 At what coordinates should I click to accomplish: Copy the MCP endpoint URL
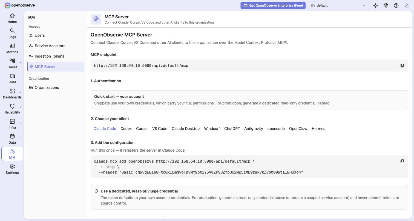click(402, 66)
